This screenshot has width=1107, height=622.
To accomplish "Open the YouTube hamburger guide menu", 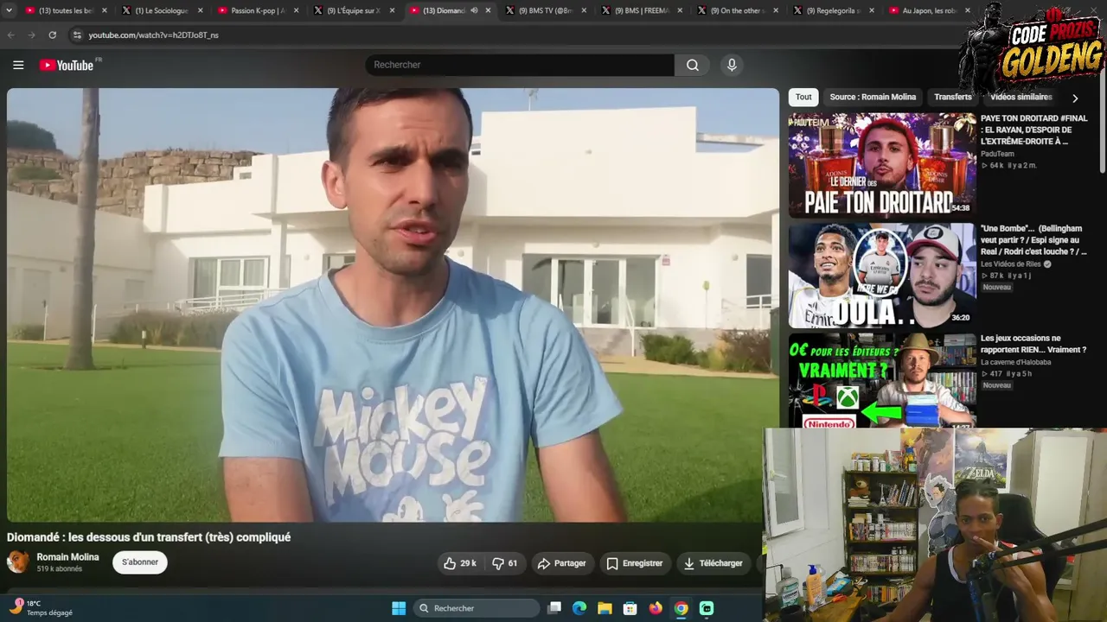I will pyautogui.click(x=18, y=65).
